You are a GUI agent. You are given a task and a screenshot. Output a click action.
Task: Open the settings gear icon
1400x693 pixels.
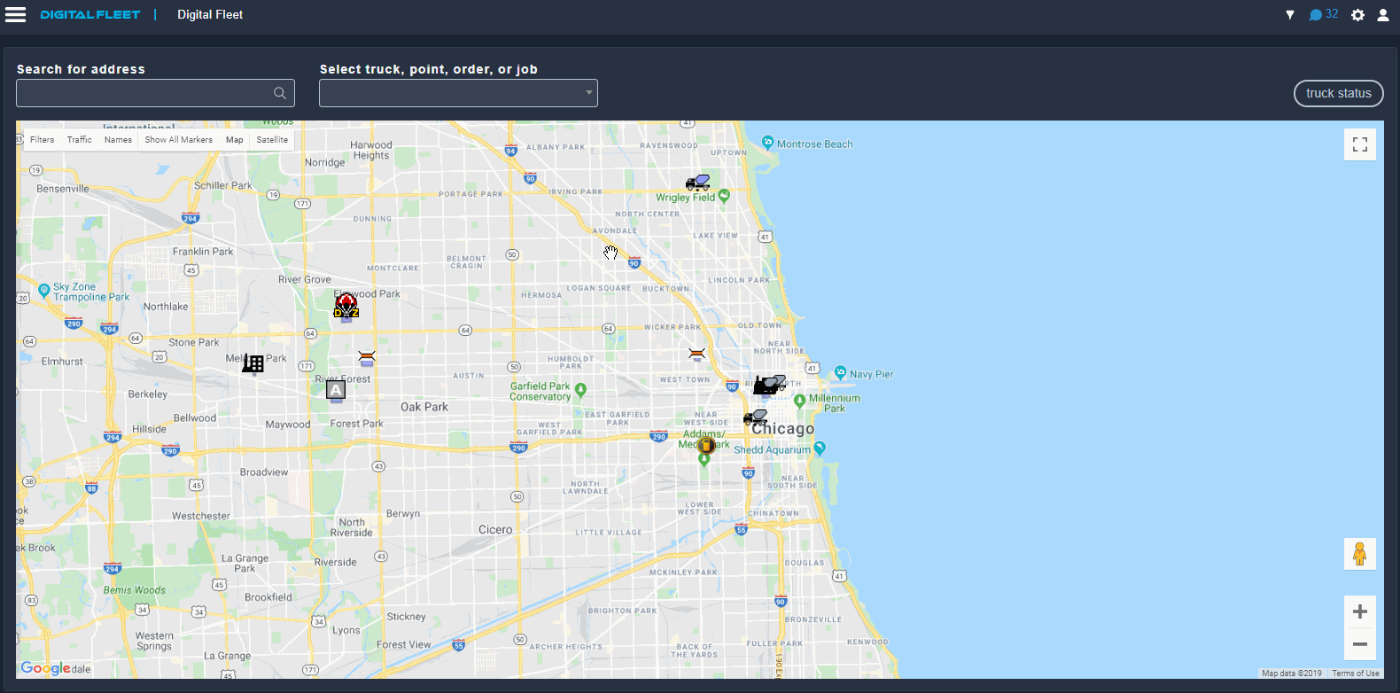tap(1357, 15)
